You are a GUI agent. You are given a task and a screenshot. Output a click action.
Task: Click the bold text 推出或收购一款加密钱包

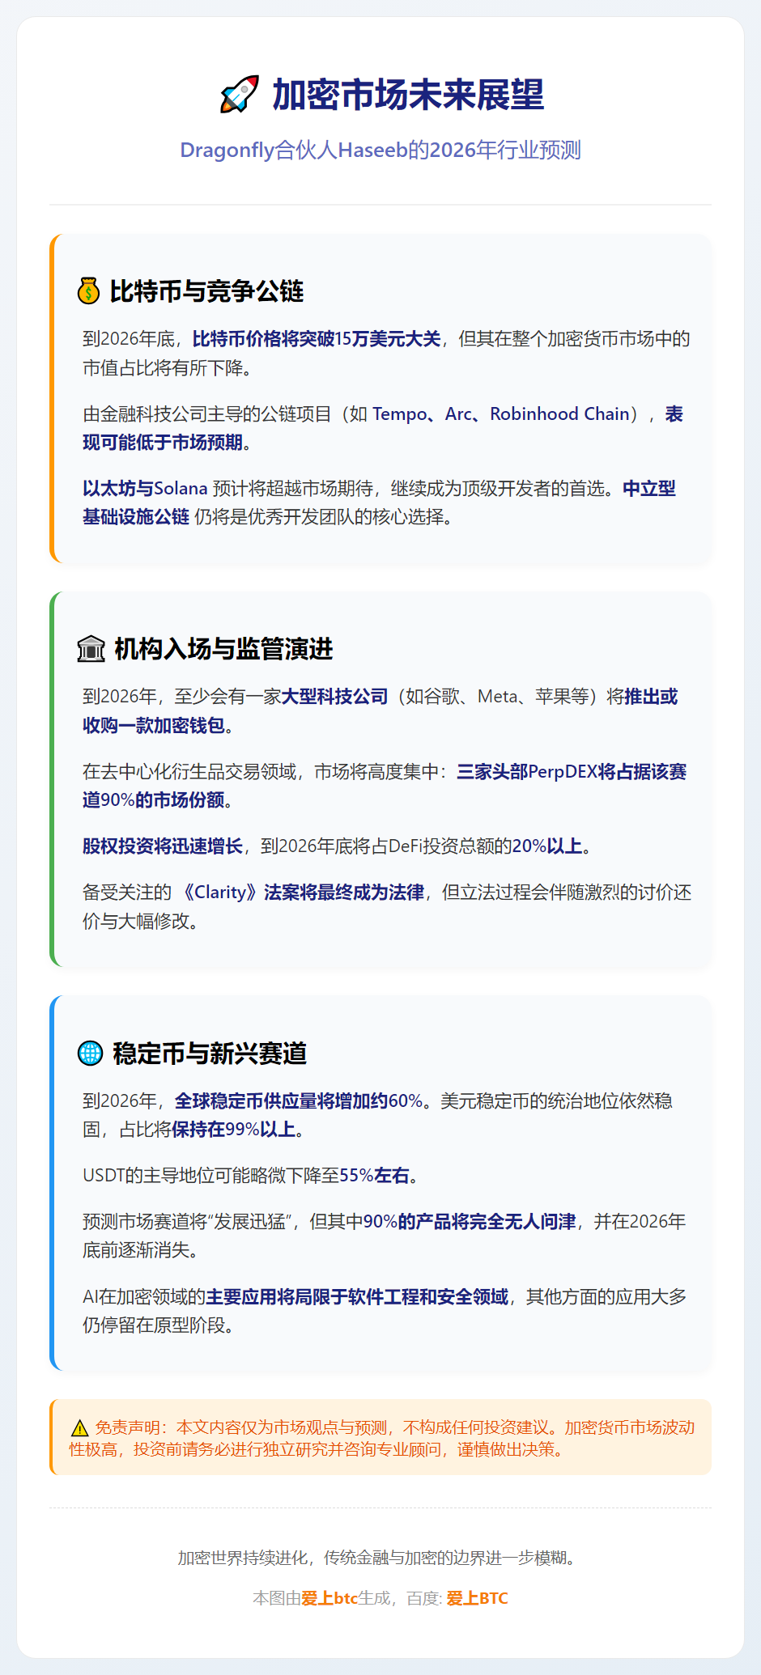[x=380, y=710]
